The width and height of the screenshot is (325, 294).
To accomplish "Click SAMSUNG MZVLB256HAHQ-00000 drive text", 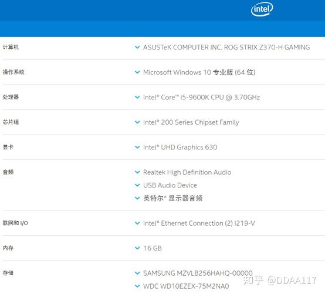I will pos(198,273).
